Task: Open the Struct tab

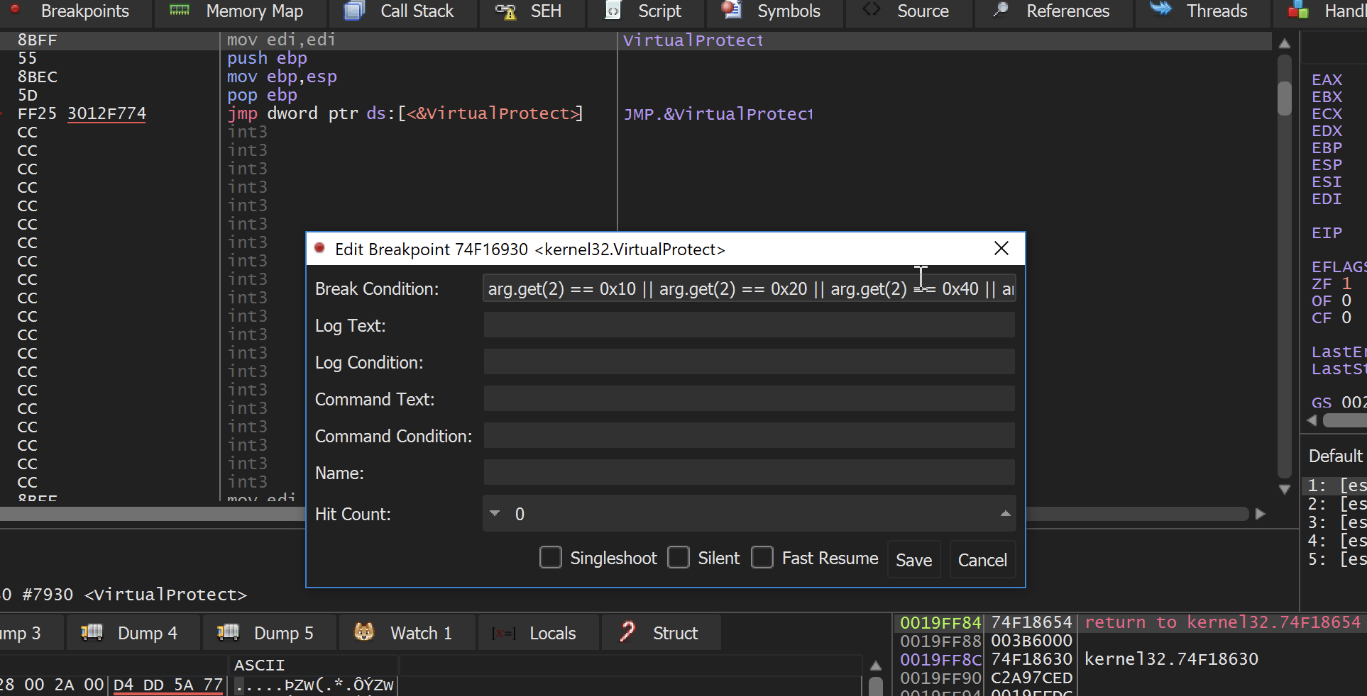Action: click(661, 633)
